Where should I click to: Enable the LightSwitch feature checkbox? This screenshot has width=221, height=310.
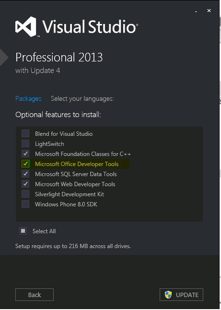point(25,143)
